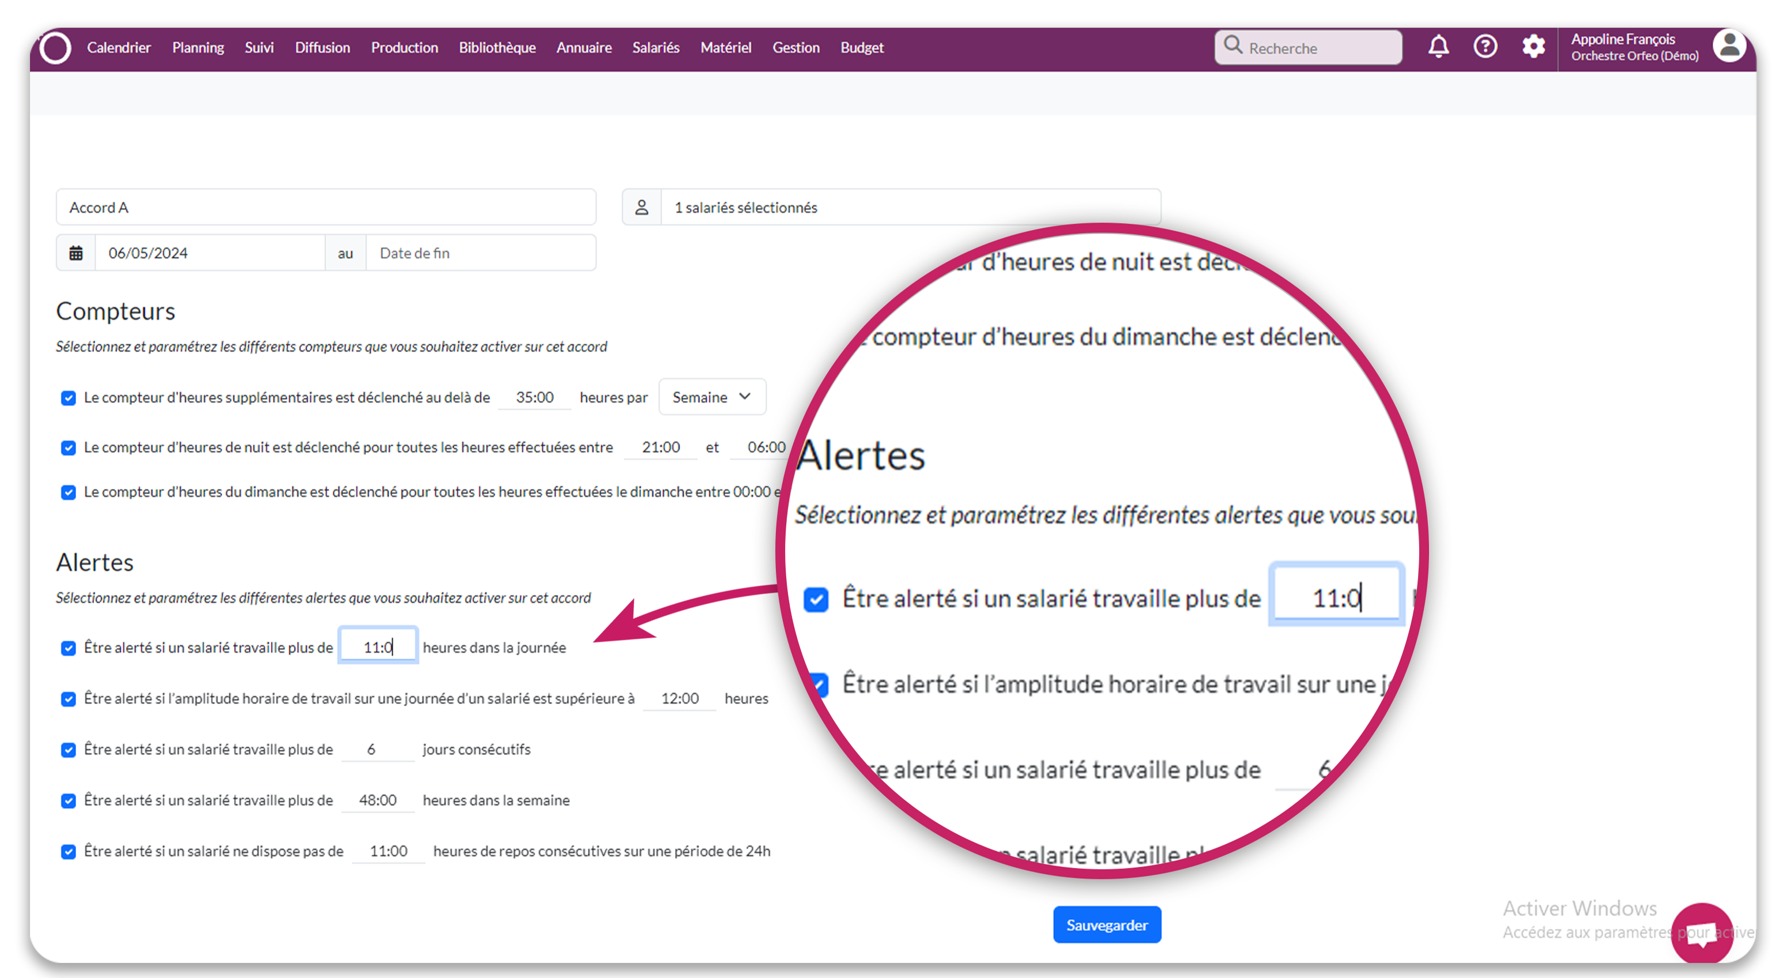
Task: Open the settings gear icon
Action: 1533,47
